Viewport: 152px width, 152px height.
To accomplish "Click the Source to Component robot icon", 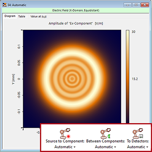I will 65,133.
